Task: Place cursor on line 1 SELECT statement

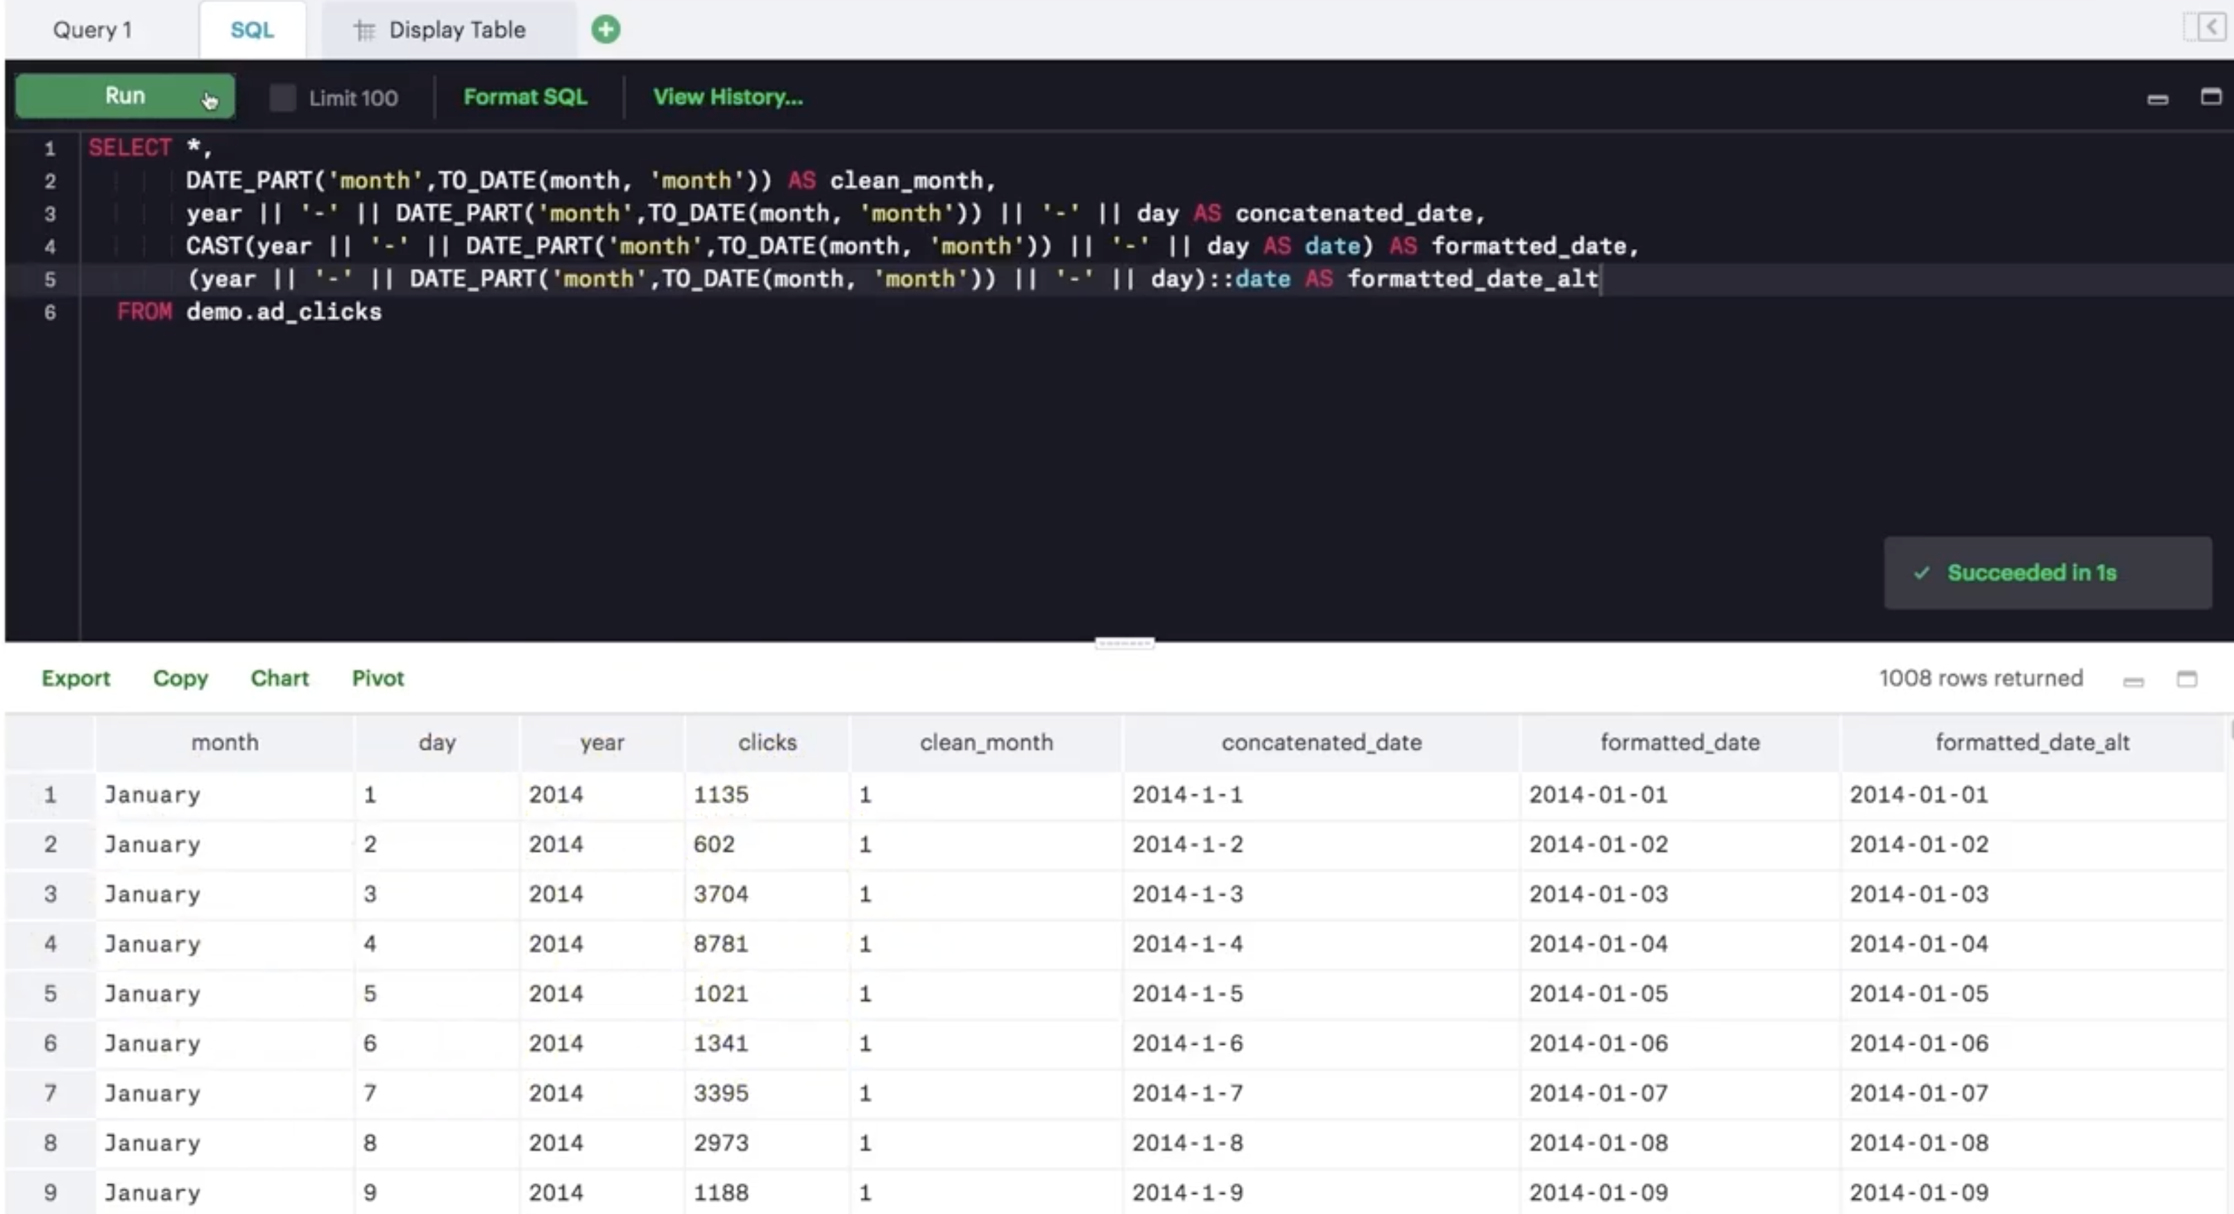Action: [x=150, y=147]
